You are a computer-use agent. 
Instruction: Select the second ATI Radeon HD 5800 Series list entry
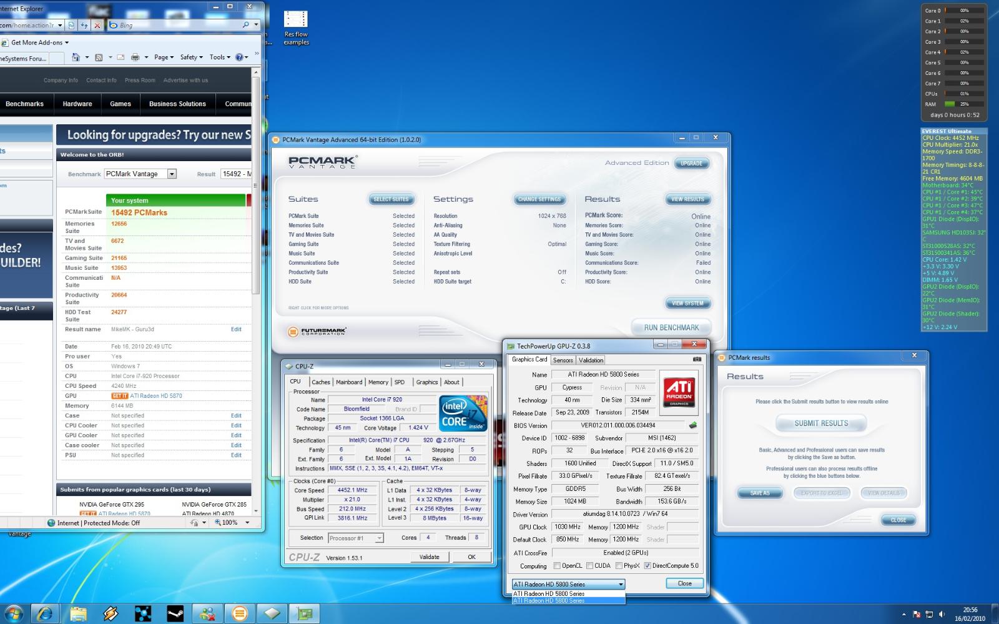568,600
